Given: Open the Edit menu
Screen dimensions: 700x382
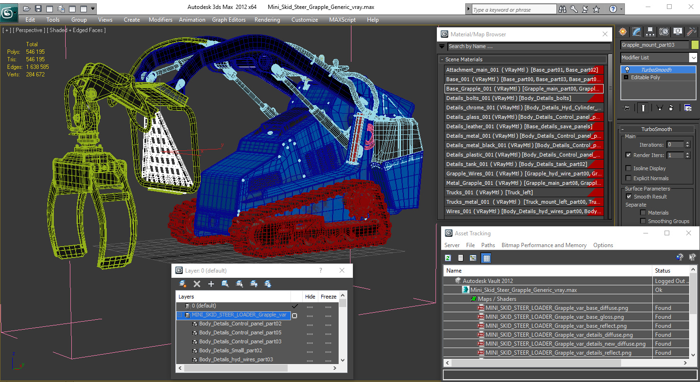Looking at the screenshot, I should point(30,20).
